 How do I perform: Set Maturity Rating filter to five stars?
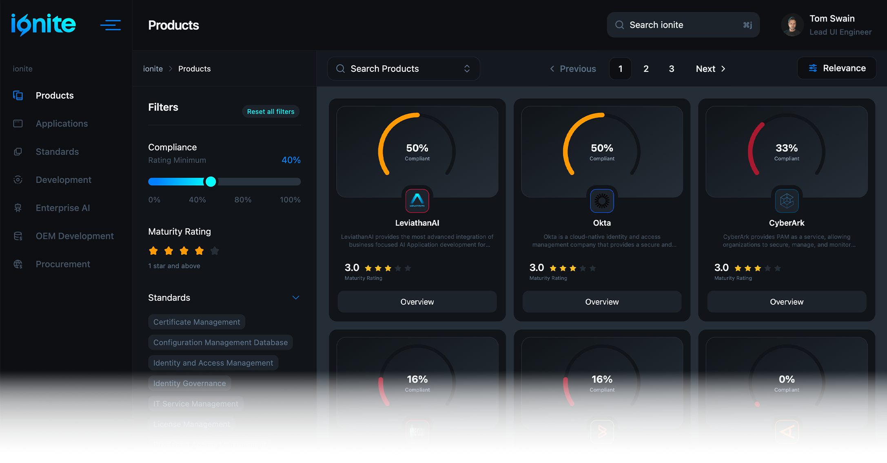215,251
